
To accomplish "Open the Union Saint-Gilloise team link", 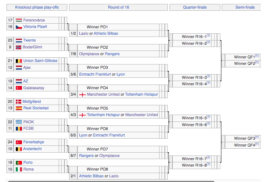I will [x=40, y=61].
